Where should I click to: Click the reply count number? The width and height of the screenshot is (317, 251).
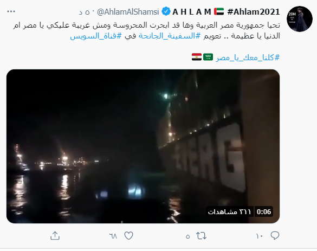260,236
